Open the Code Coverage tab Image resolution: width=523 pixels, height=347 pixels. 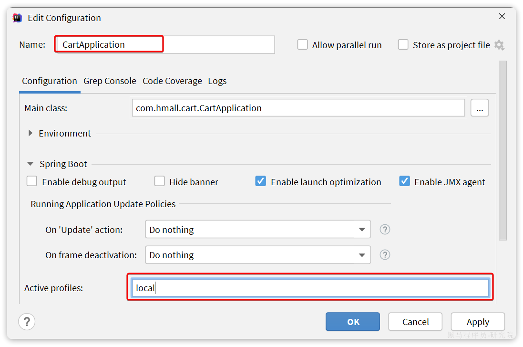172,81
